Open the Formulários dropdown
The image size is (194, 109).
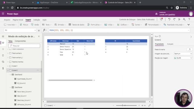94,25
